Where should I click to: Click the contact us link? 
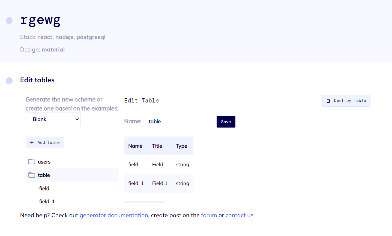tap(239, 215)
